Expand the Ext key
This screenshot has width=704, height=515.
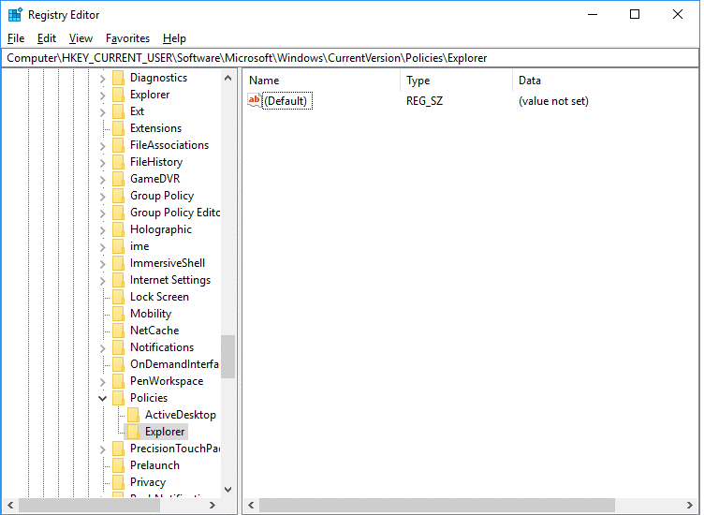click(x=102, y=112)
